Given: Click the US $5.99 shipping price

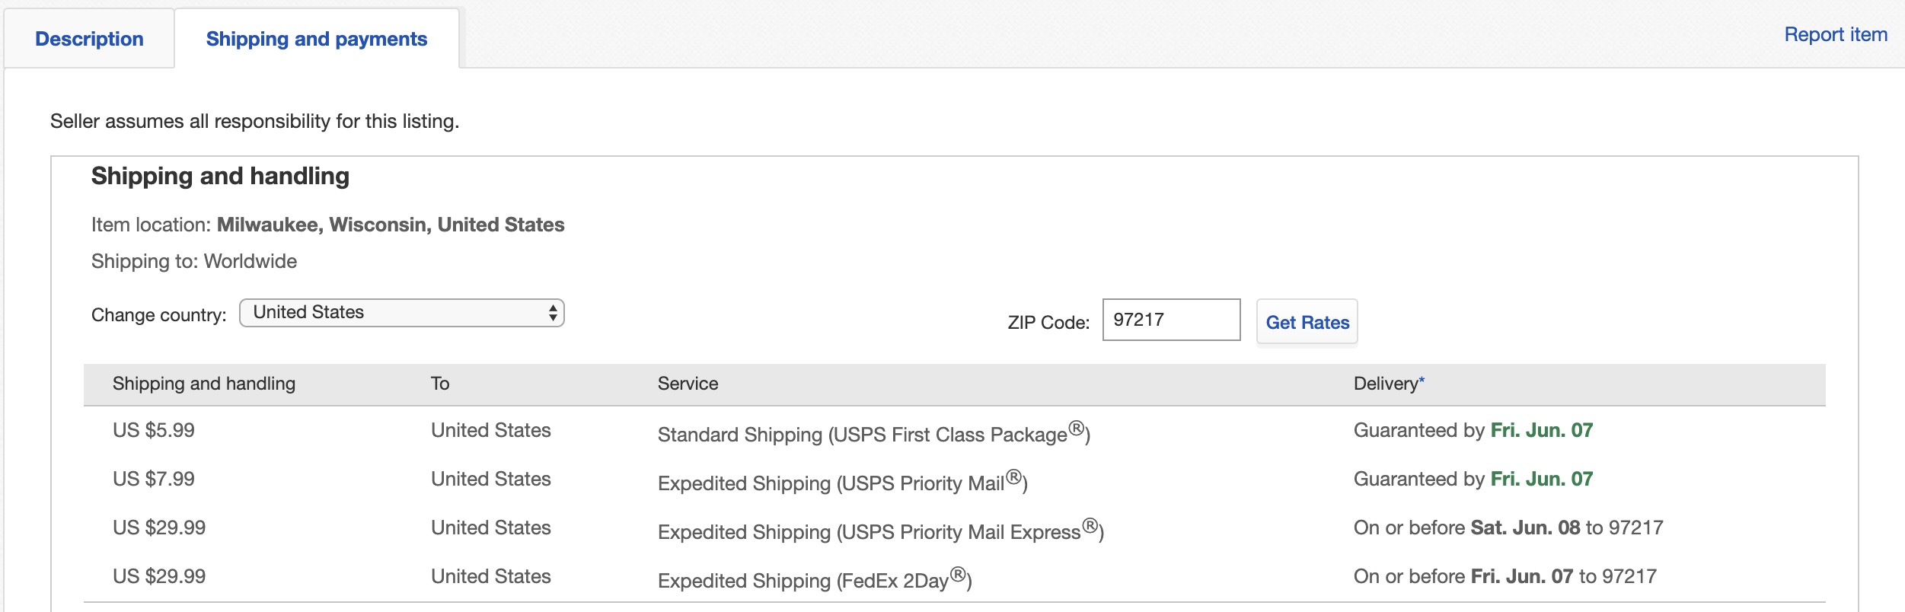Looking at the screenshot, I should tap(154, 430).
